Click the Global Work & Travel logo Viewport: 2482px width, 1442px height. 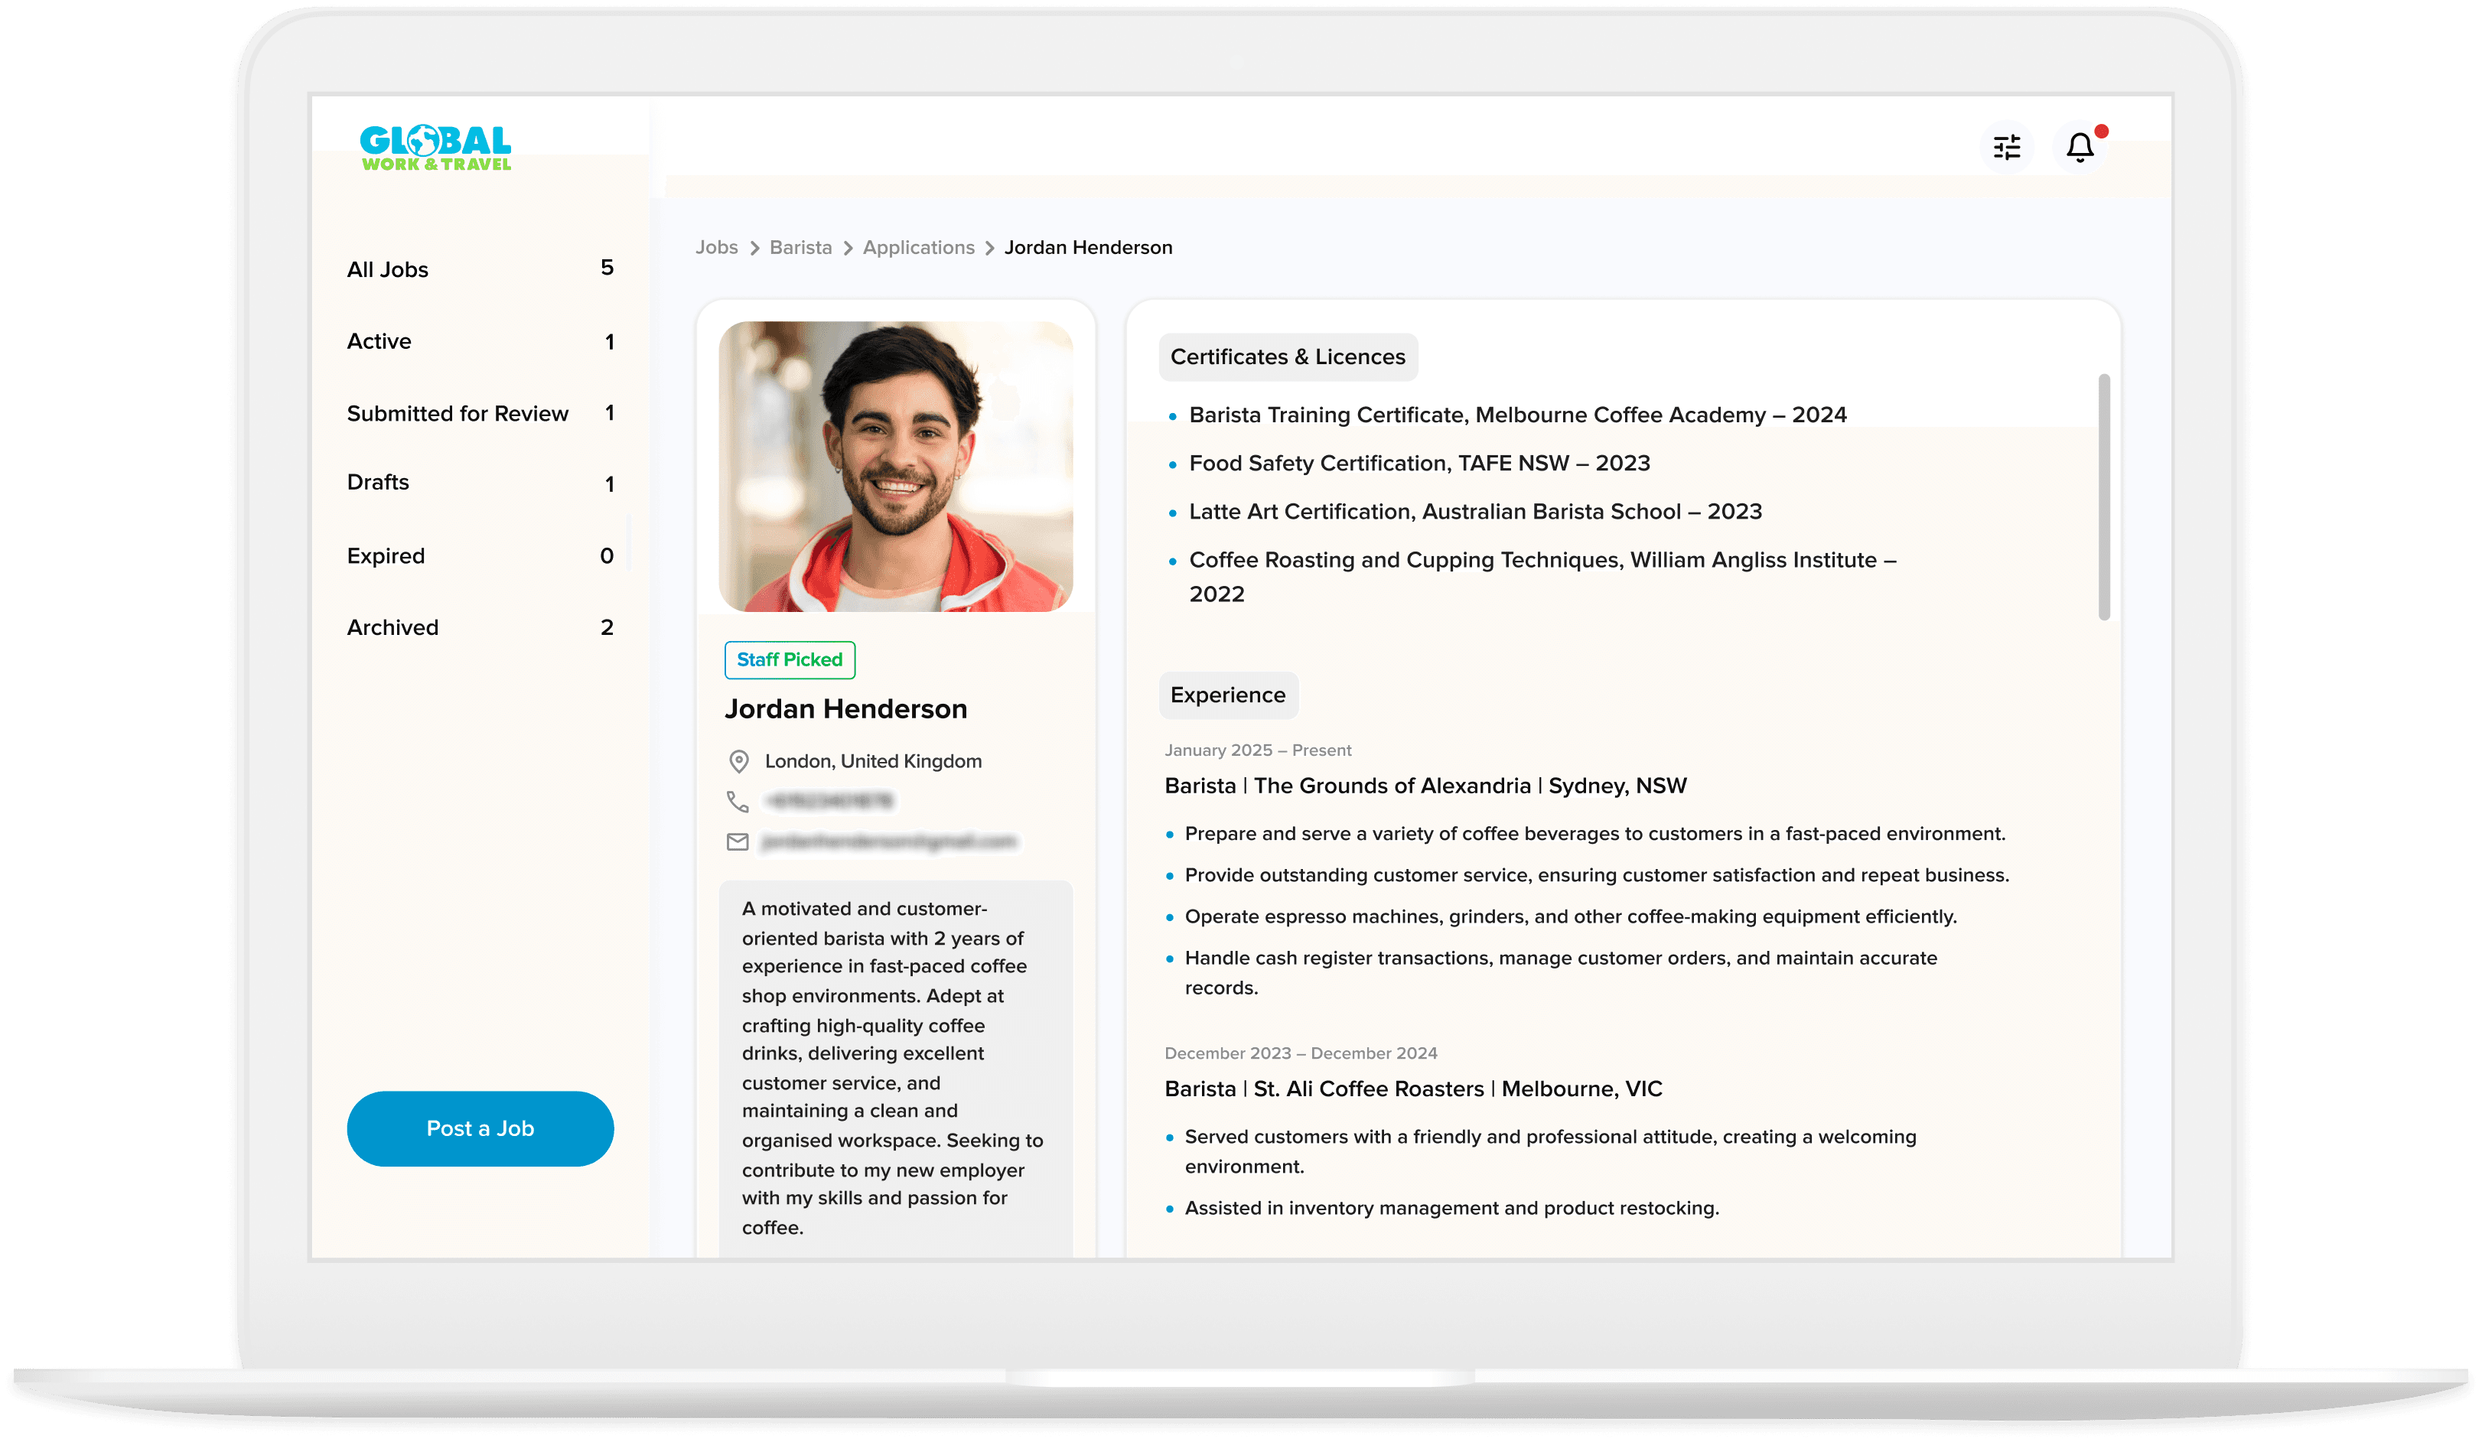coord(435,148)
